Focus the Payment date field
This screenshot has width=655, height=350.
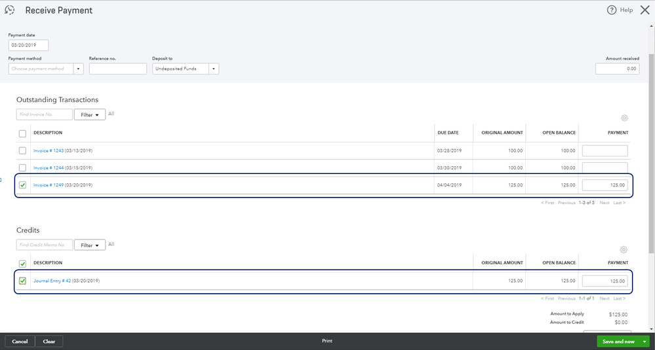pos(28,45)
